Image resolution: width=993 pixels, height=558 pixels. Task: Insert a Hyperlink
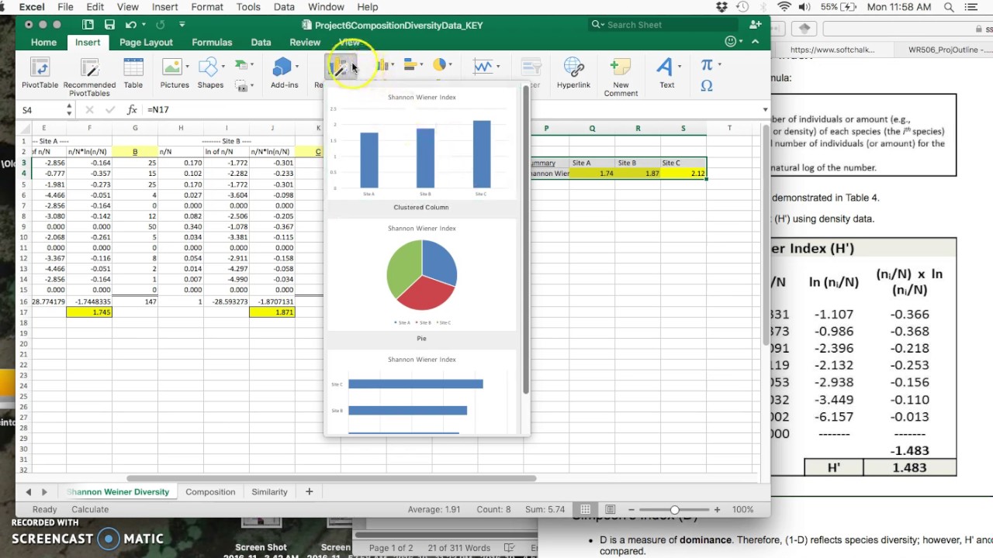573,74
